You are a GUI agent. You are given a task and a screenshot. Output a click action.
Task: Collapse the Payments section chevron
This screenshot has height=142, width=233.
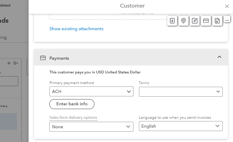(219, 57)
